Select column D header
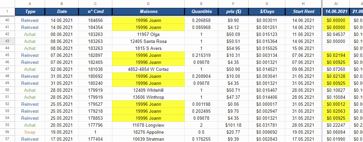 (148, 4)
